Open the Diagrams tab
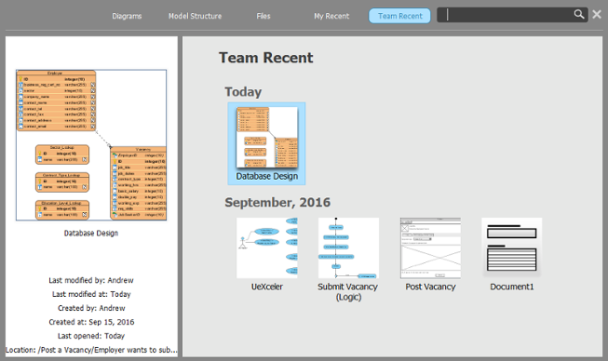This screenshot has height=361, width=608. point(127,16)
